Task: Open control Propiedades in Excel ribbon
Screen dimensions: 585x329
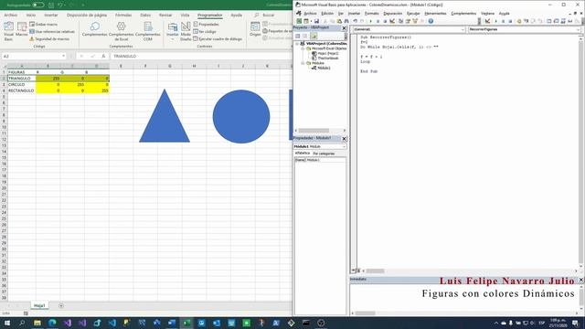Action: [x=206, y=25]
